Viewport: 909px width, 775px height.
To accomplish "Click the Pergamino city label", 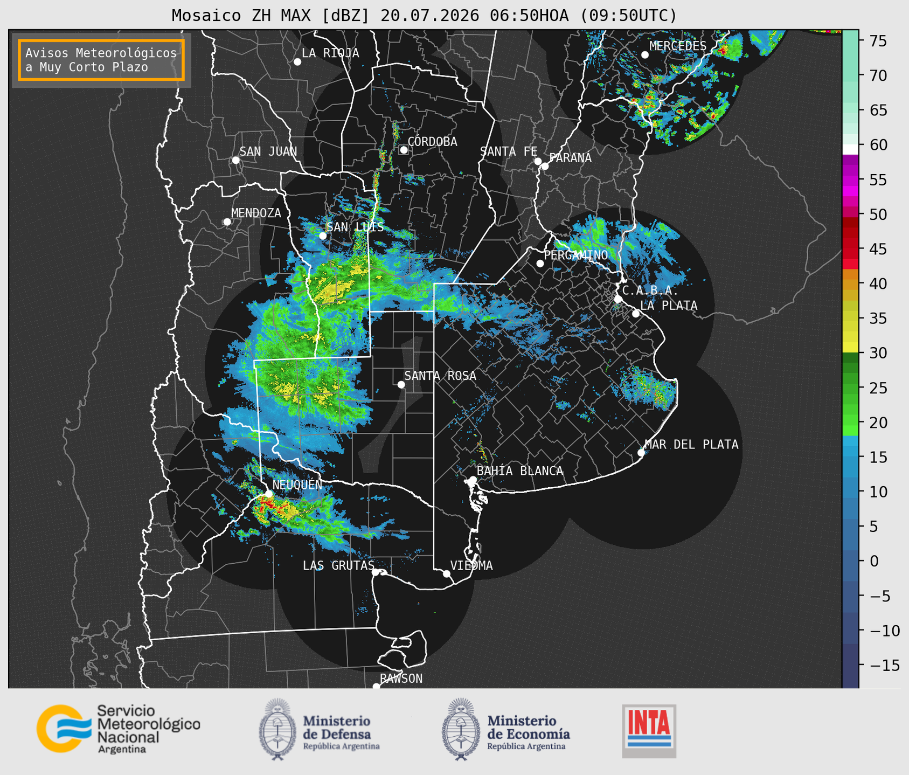I will (575, 255).
